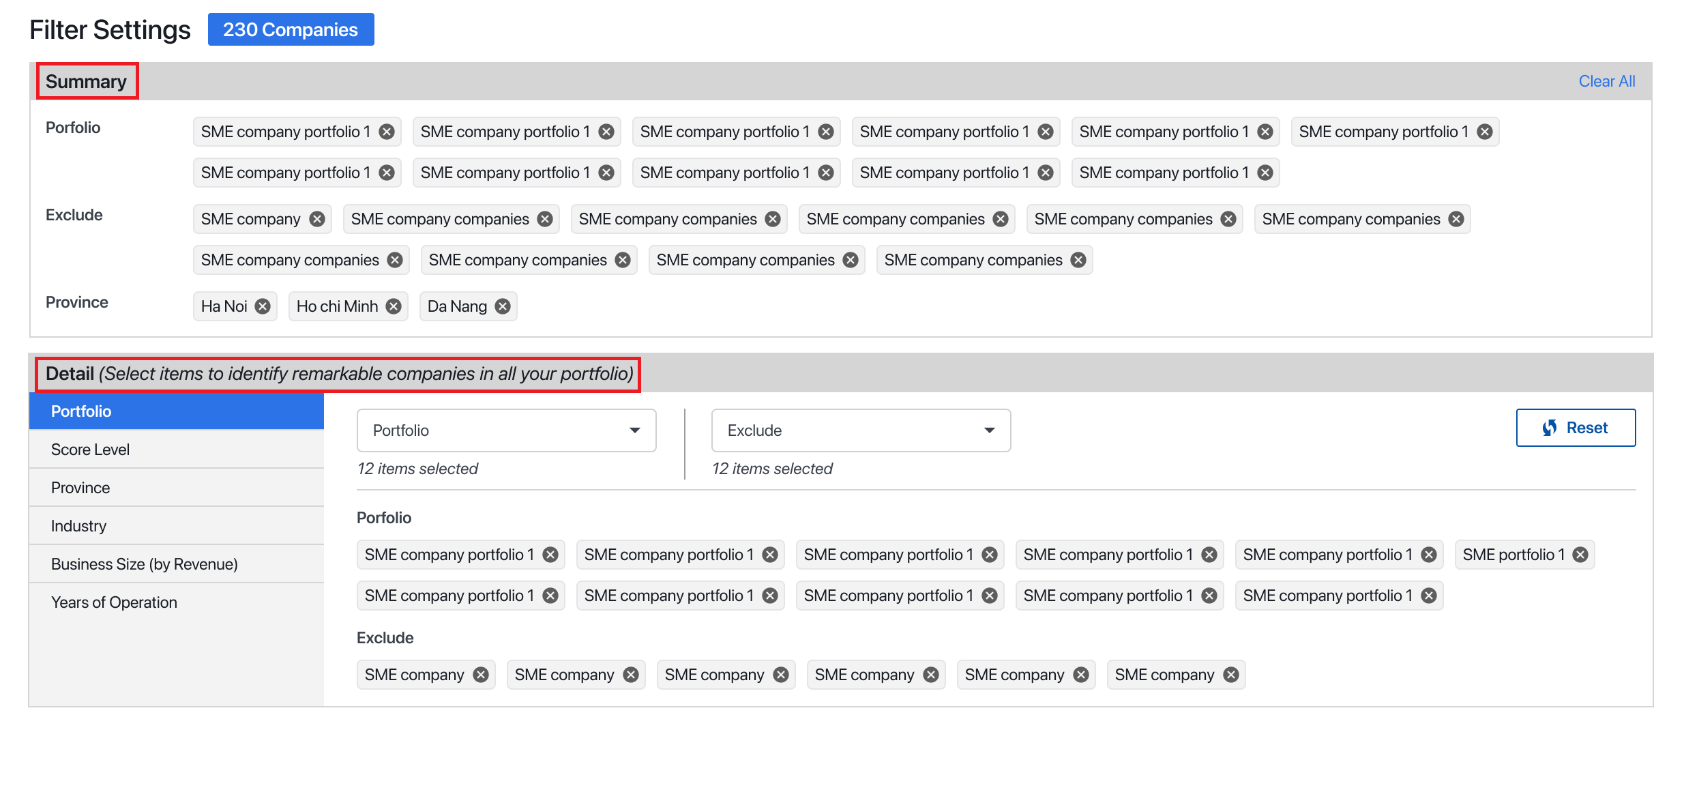Image resolution: width=1684 pixels, height=792 pixels.
Task: Open the Exclude dropdown
Action: coord(860,430)
